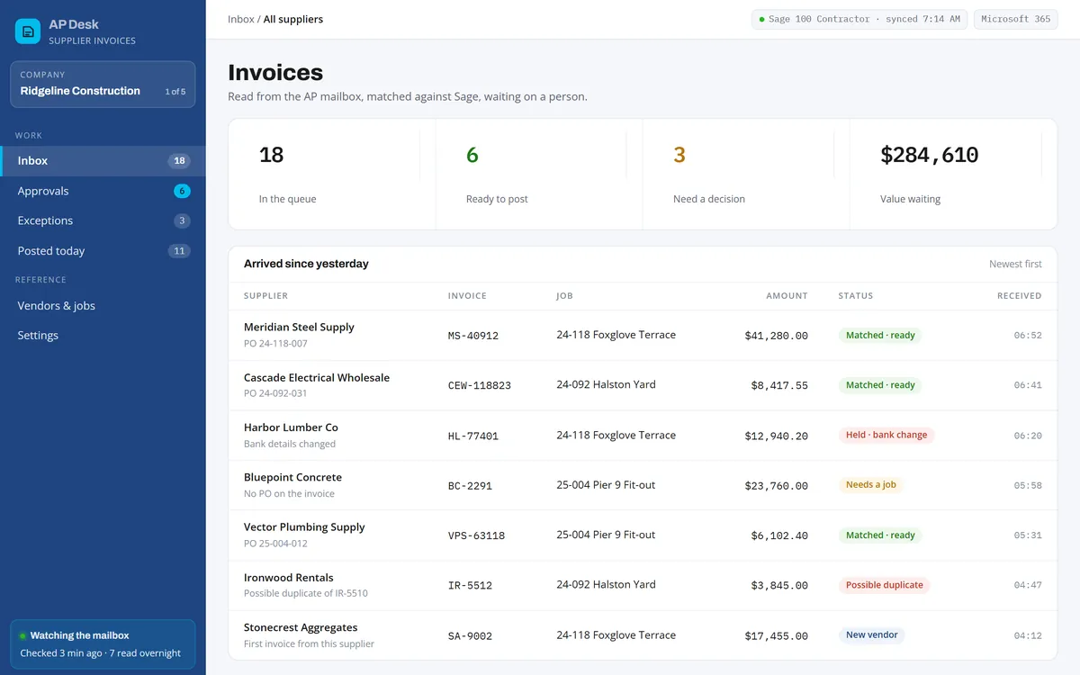
Task: Click the Inbox breadcrumb link
Action: [241, 19]
